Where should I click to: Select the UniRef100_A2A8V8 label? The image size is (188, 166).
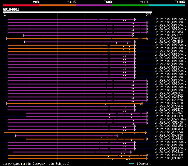pos(169,100)
